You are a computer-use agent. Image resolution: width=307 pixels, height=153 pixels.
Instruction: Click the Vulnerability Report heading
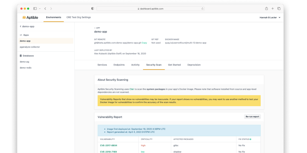tap(110, 117)
